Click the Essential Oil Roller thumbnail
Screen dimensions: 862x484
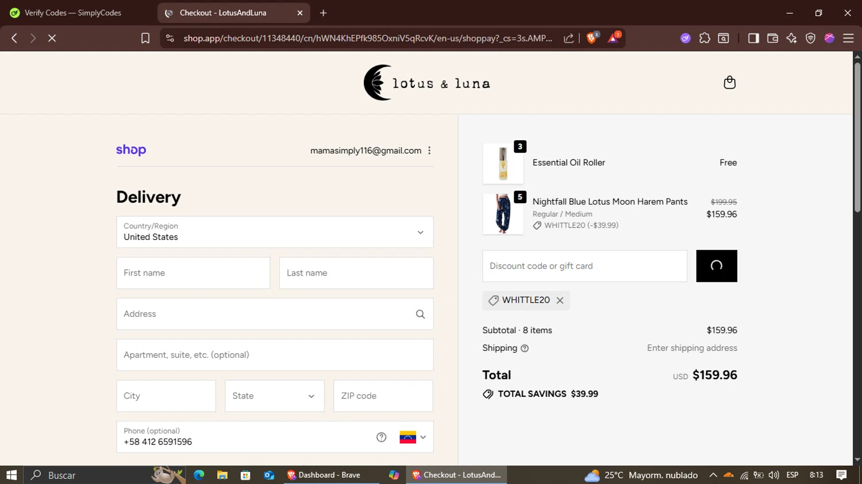pos(503,164)
